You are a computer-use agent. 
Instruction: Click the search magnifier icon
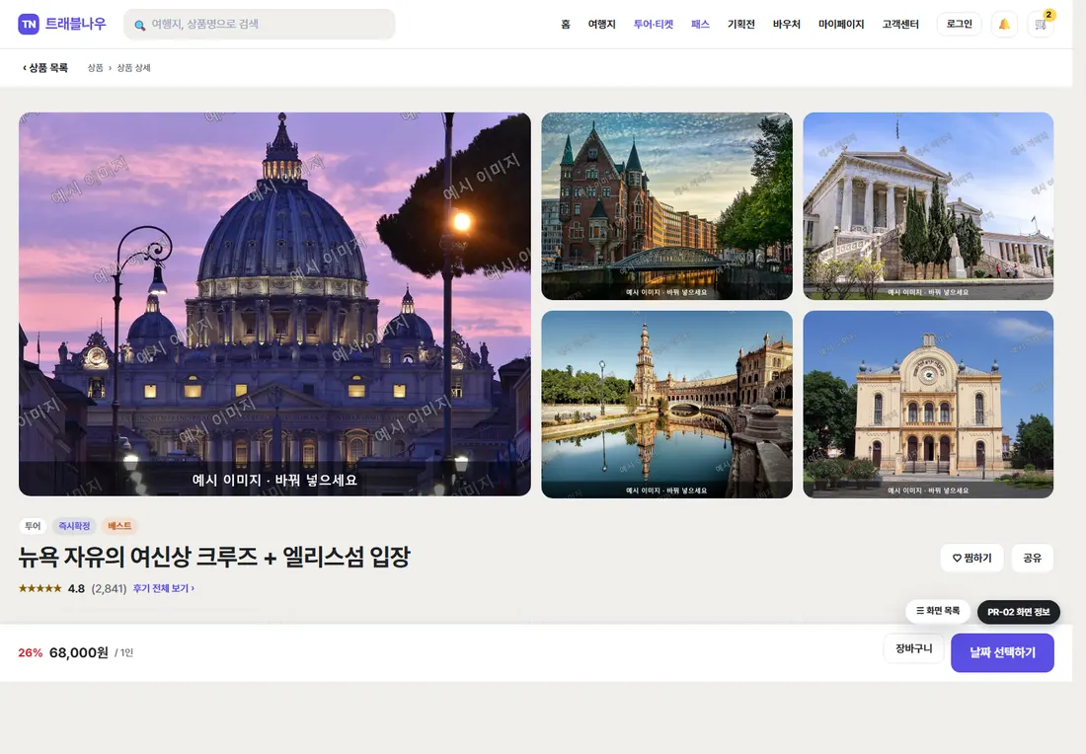140,25
